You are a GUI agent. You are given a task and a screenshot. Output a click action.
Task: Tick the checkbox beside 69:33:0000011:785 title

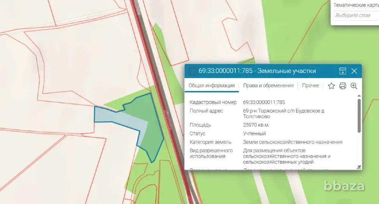[x=193, y=71]
